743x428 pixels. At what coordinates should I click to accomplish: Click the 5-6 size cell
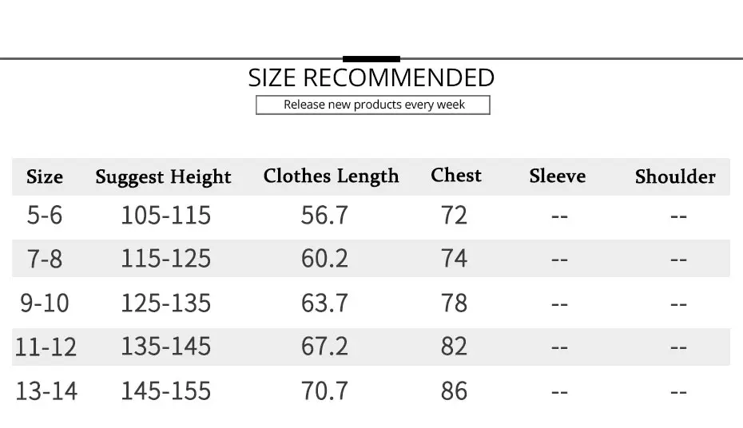pyautogui.click(x=45, y=216)
